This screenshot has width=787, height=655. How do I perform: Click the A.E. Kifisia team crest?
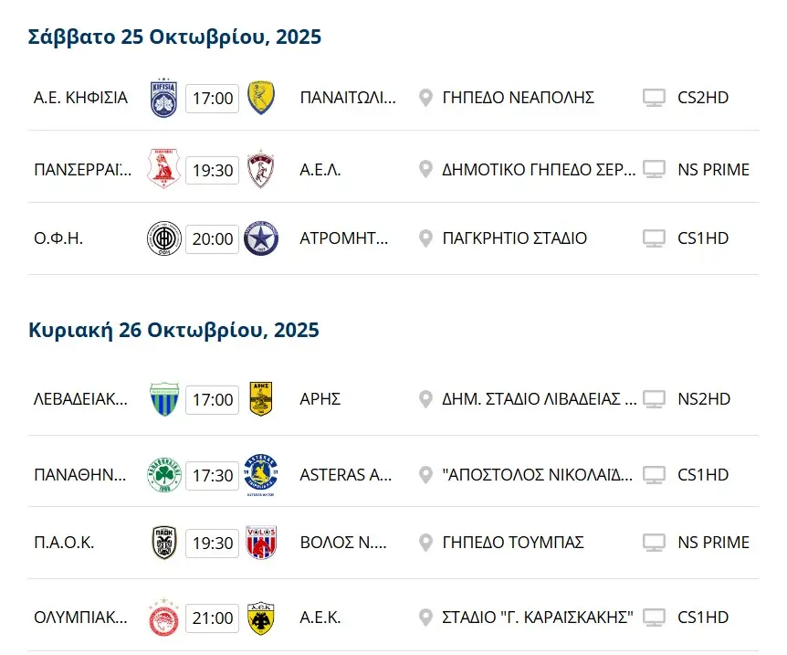(164, 97)
